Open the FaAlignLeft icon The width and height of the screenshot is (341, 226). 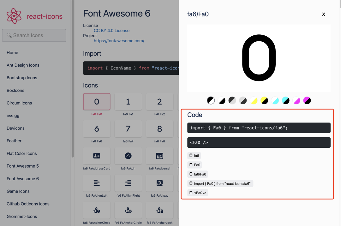pos(97,183)
